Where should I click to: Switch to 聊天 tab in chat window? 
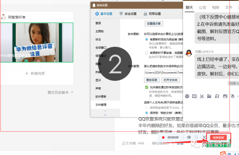[189, 8]
